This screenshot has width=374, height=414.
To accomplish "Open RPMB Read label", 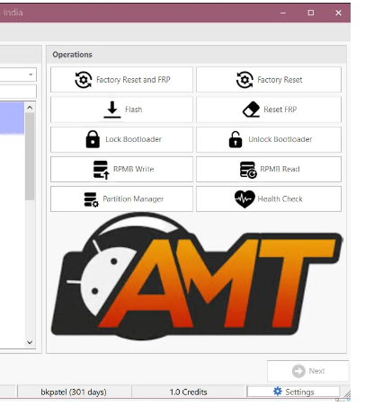I will (x=280, y=169).
